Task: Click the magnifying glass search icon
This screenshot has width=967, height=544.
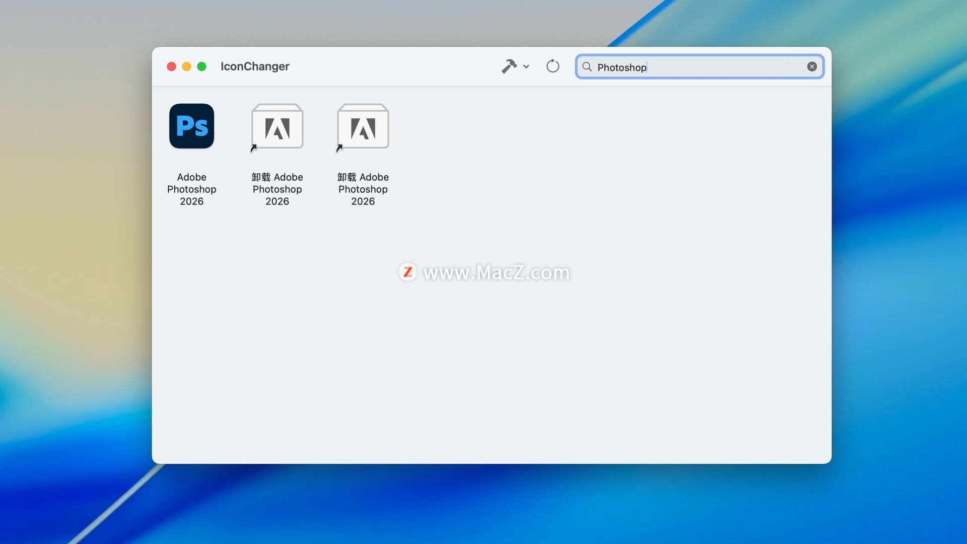Action: [587, 66]
